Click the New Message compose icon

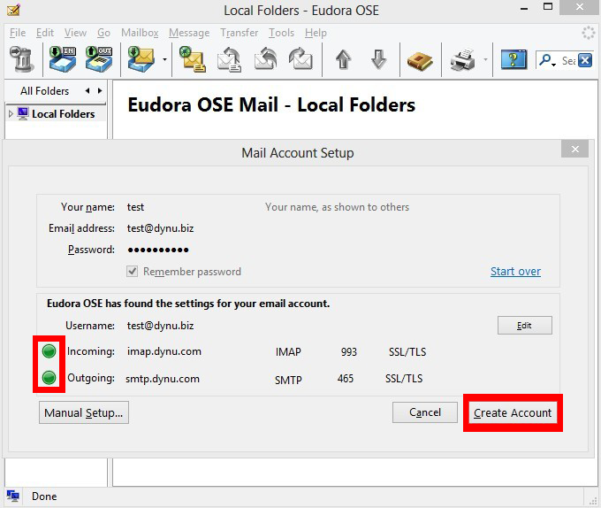click(x=193, y=59)
